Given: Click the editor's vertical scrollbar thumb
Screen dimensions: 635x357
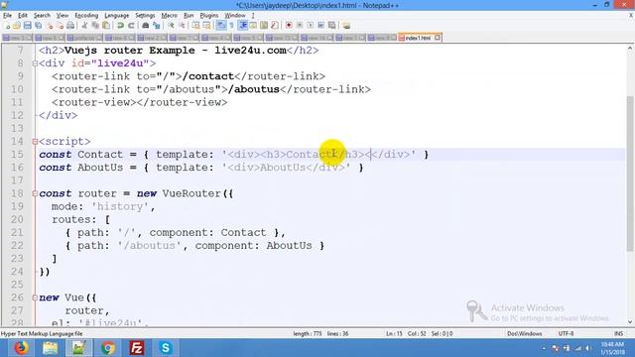Looking at the screenshot, I should [630, 175].
